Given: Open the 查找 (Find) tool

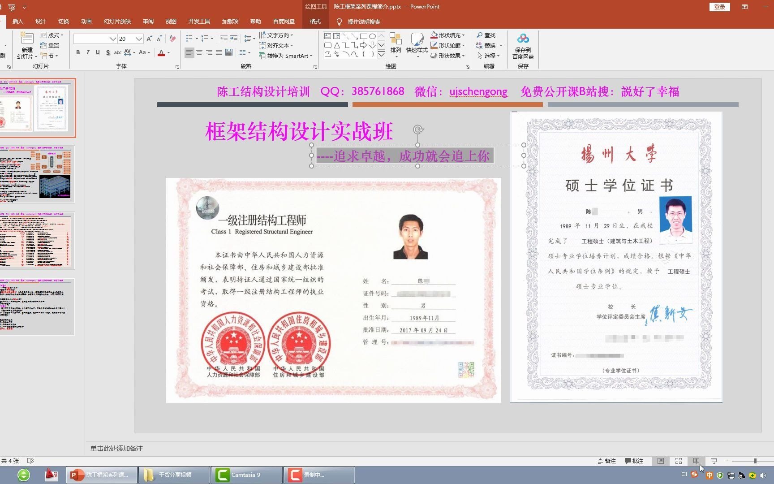Looking at the screenshot, I should [x=487, y=35].
